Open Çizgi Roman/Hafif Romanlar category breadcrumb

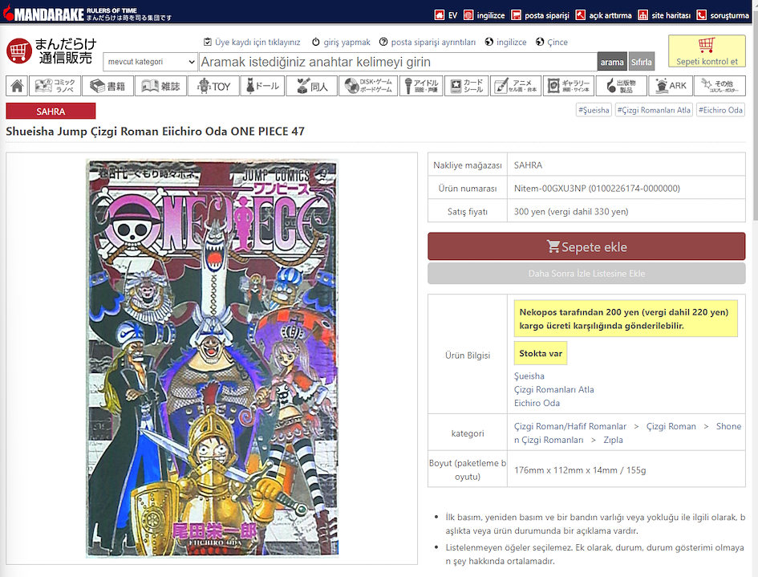click(x=570, y=426)
